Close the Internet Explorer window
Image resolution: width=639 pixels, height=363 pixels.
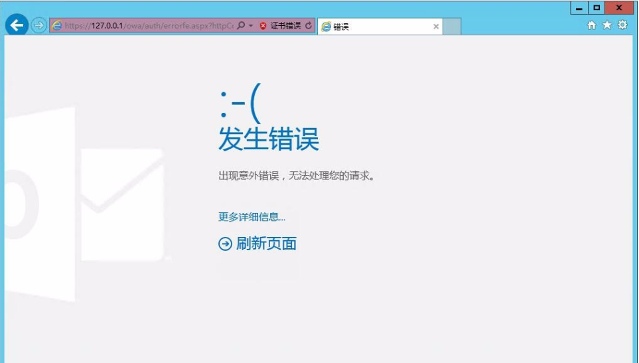[619, 8]
